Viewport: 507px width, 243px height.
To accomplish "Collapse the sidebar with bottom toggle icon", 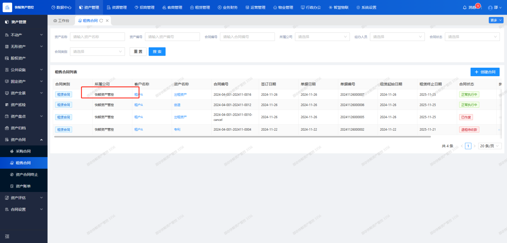I will [x=7, y=236].
